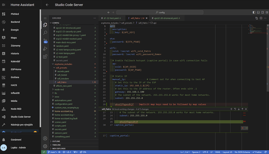Open Explorer views and more actions
This screenshot has height=154, width=269.
pos(95,18)
